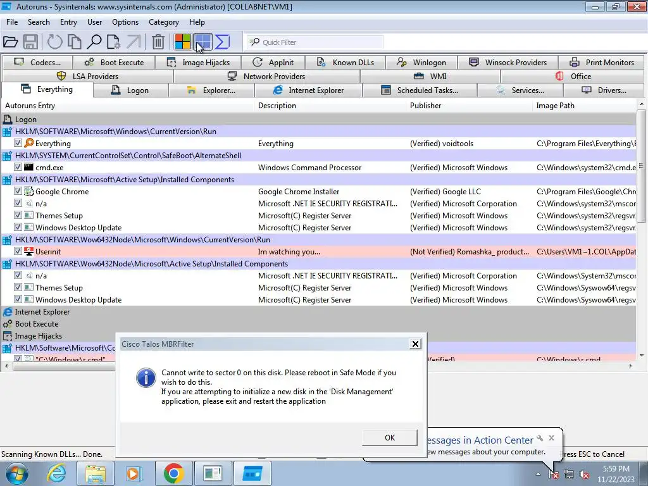Open the Category menu
The width and height of the screenshot is (648, 486).
point(164,22)
